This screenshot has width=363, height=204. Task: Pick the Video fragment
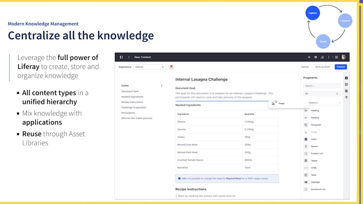tap(321, 139)
